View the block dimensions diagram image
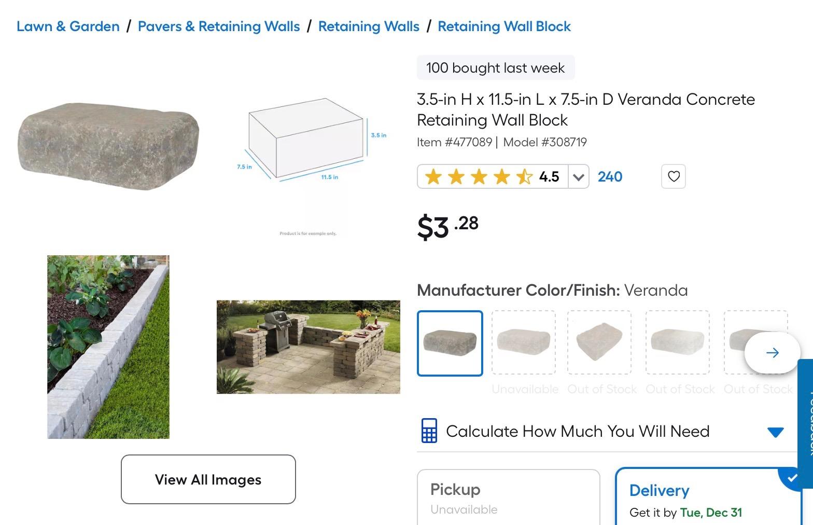The image size is (813, 525). click(309, 140)
